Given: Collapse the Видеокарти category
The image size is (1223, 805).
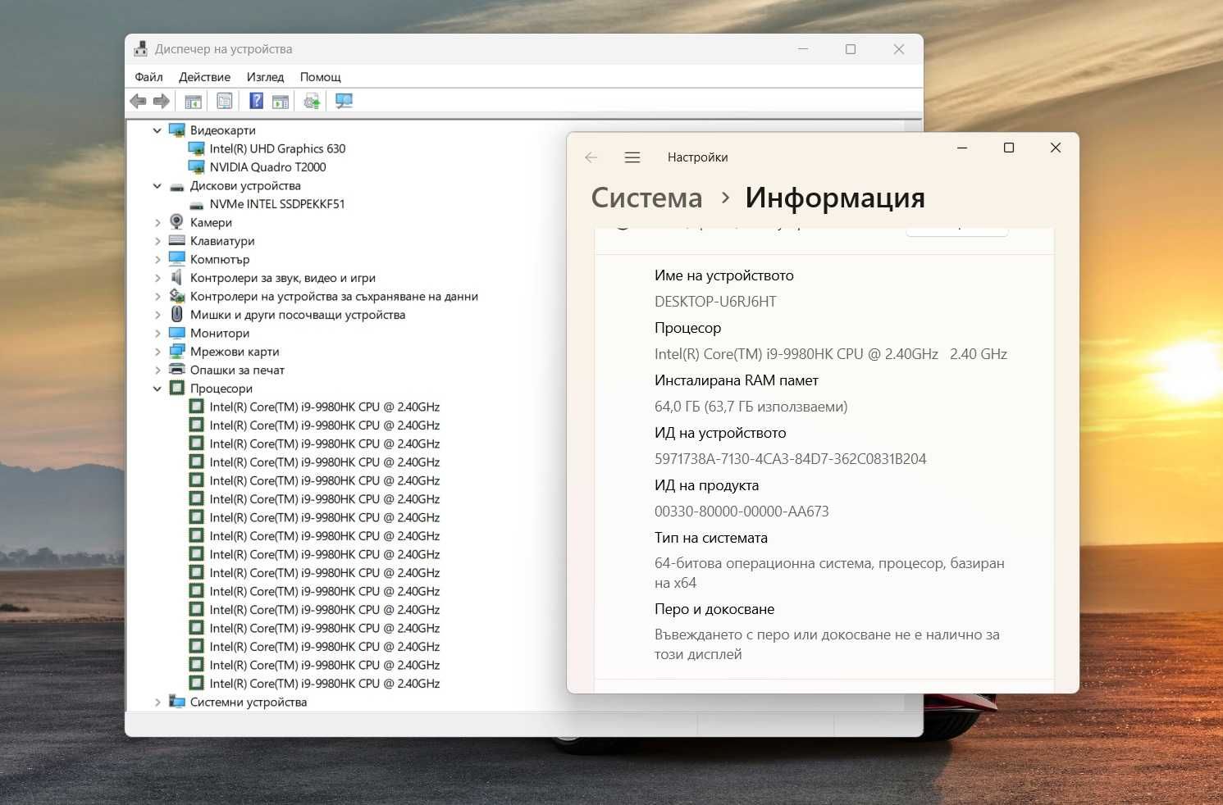Looking at the screenshot, I should click(x=157, y=130).
